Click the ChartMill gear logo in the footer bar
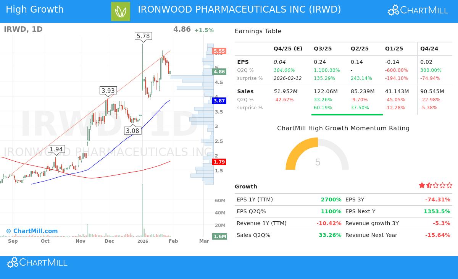 13,263
